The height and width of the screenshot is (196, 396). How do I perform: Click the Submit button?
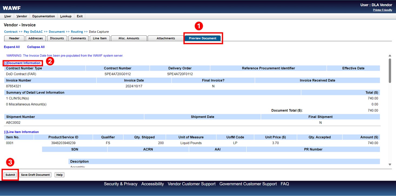[x=10, y=175]
